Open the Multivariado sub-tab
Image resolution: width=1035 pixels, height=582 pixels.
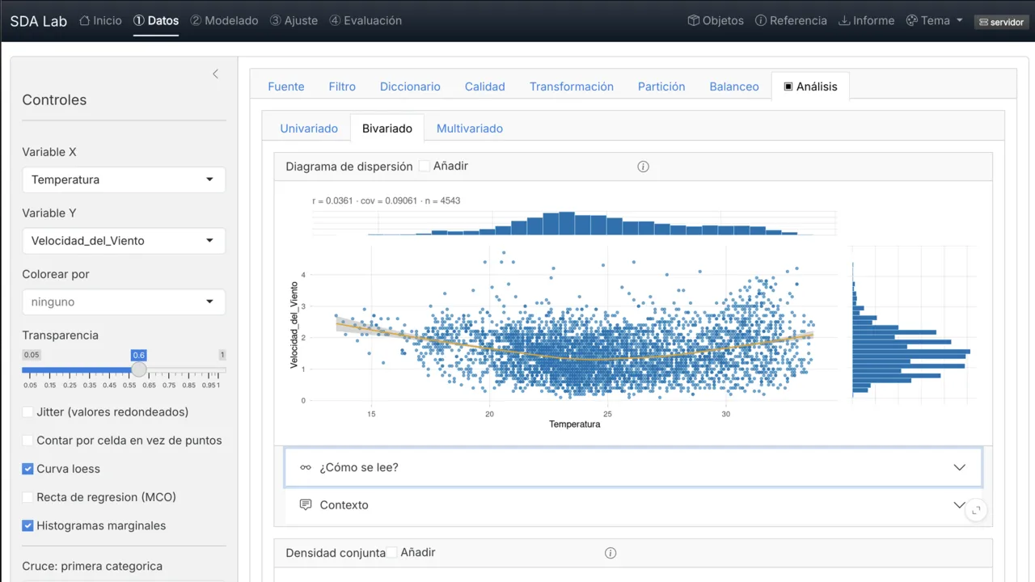point(470,129)
